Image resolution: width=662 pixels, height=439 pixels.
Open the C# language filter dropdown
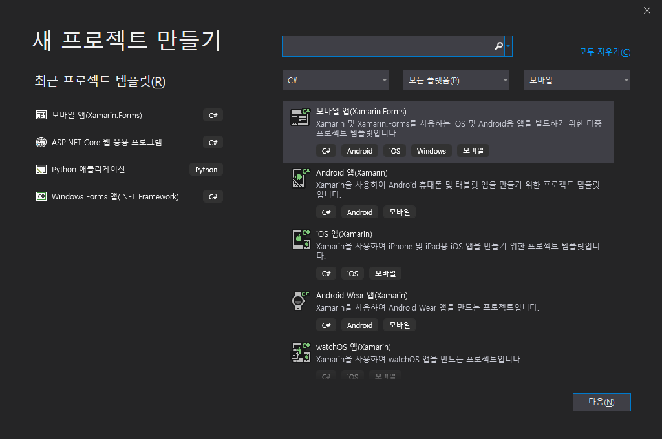(336, 80)
